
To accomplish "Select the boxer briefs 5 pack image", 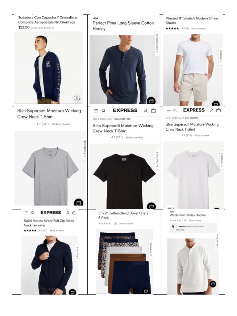I will click(x=124, y=262).
